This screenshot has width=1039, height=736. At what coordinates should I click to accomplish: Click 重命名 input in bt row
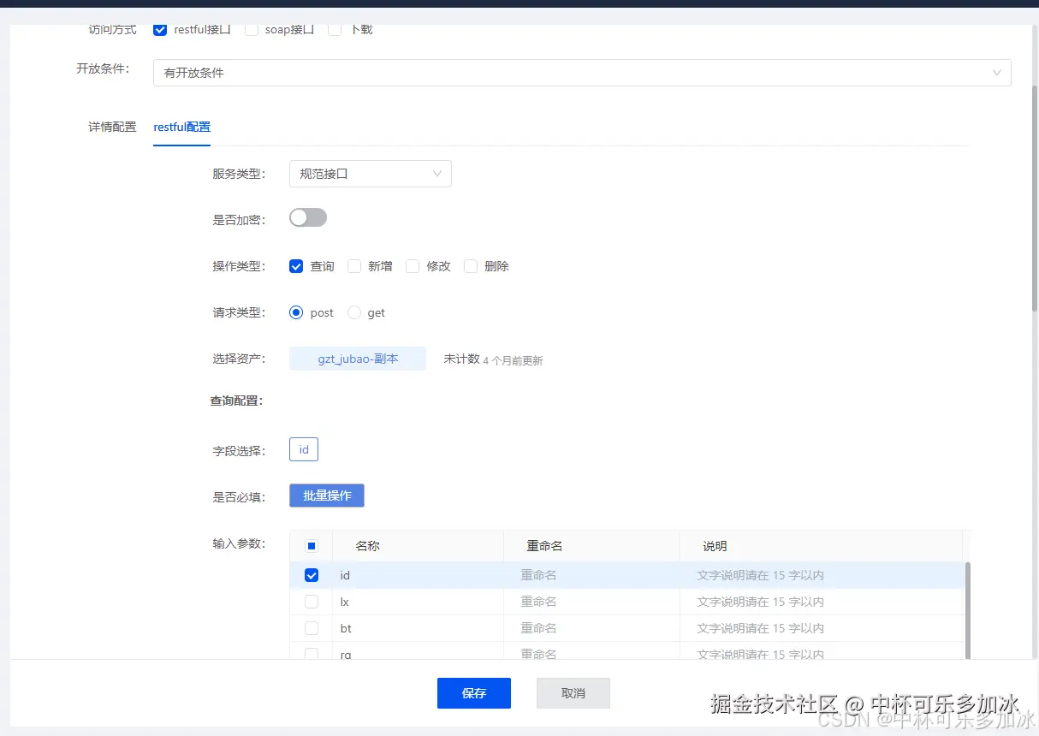591,628
